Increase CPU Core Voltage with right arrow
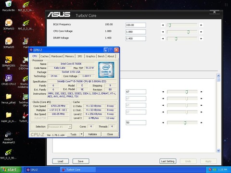Image resolution: width=231 pixels, height=173 pixels. point(201,32)
